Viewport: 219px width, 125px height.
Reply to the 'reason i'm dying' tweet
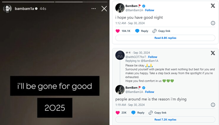tap(138, 113)
